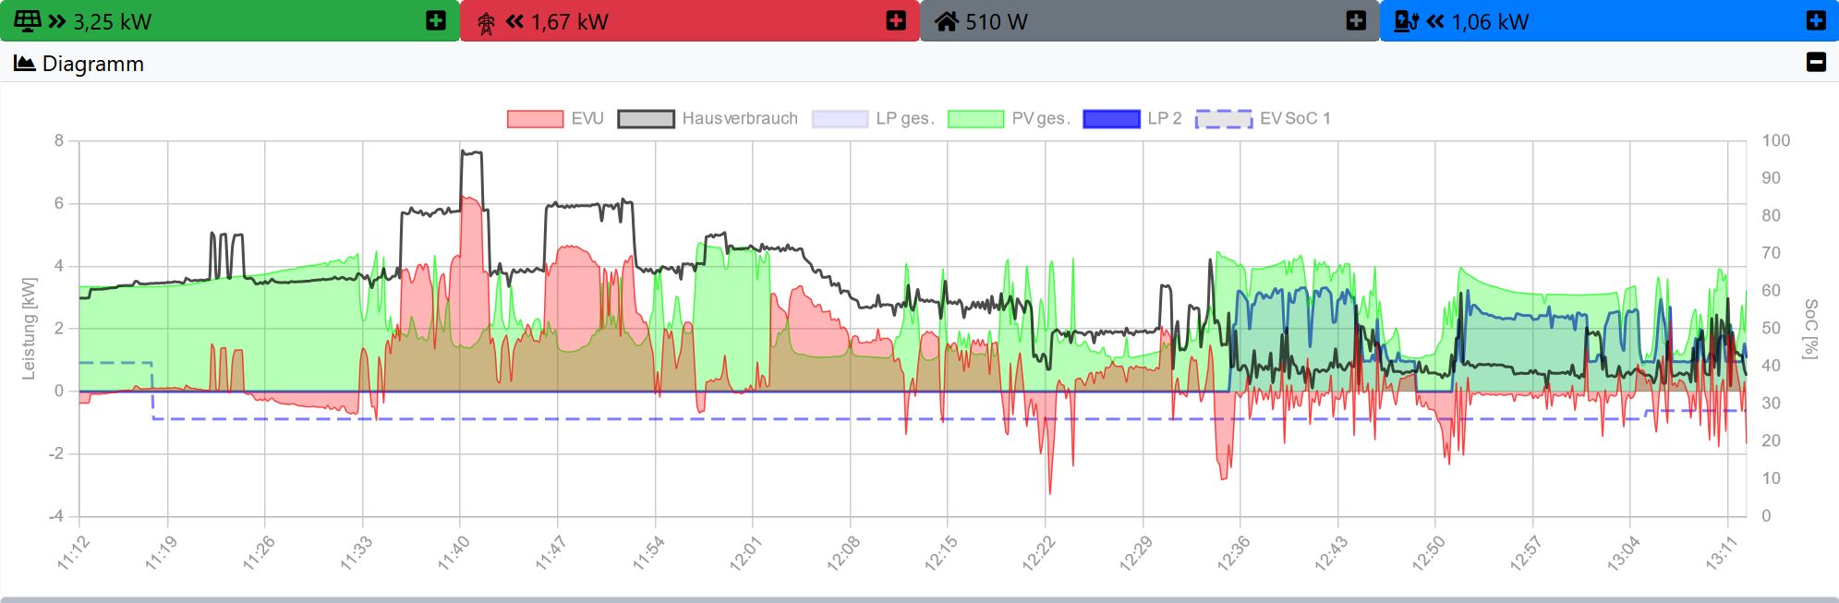Click the red EVU color swatch
The image size is (1839, 603).
tap(535, 119)
